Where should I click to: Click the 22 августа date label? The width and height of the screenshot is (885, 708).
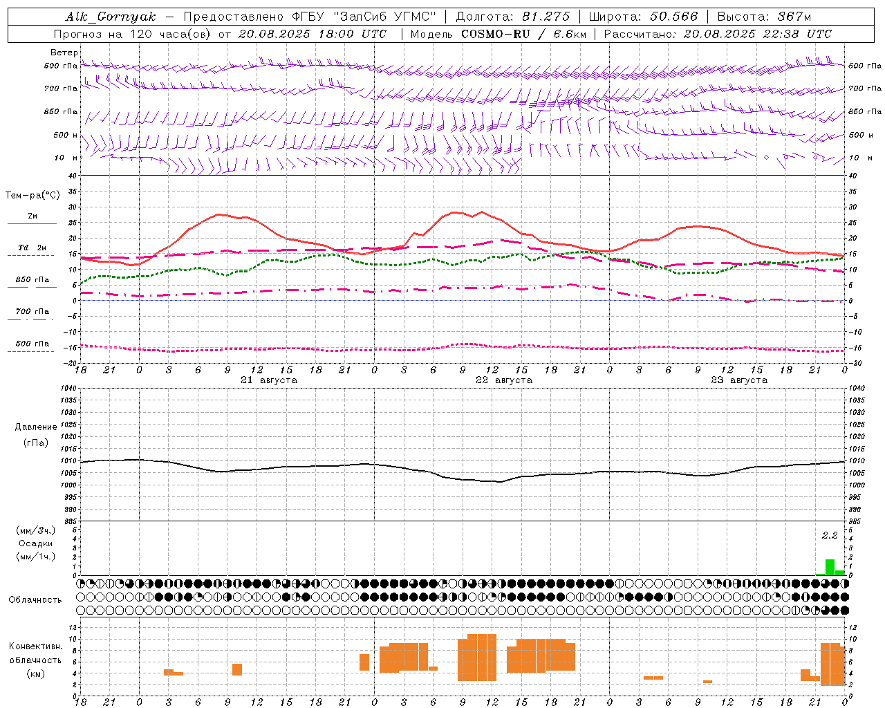pos(504,380)
